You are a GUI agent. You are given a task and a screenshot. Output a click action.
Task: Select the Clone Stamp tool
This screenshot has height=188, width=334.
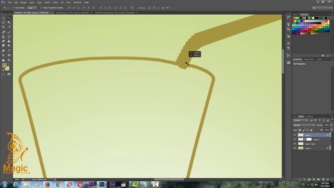[x=3, y=37]
